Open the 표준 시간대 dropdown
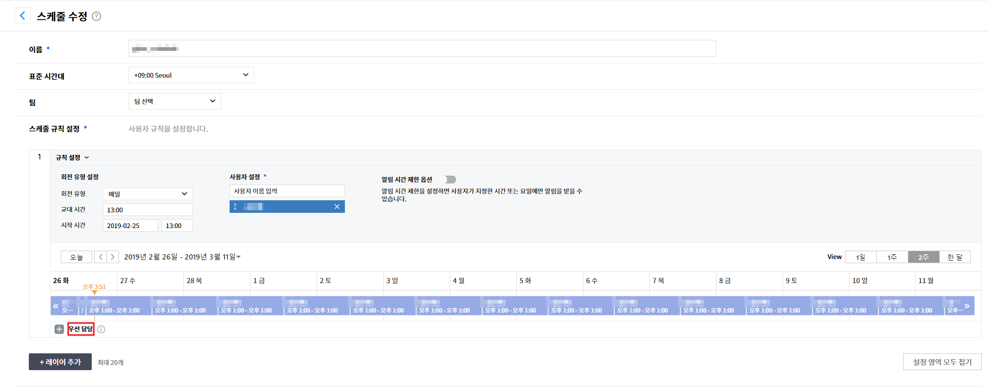The image size is (988, 389). 191,75
